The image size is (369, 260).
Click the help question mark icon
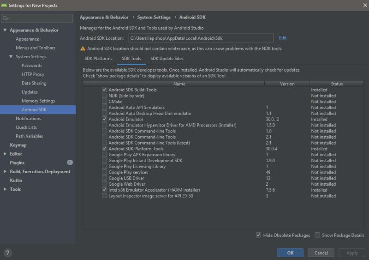[8, 253]
